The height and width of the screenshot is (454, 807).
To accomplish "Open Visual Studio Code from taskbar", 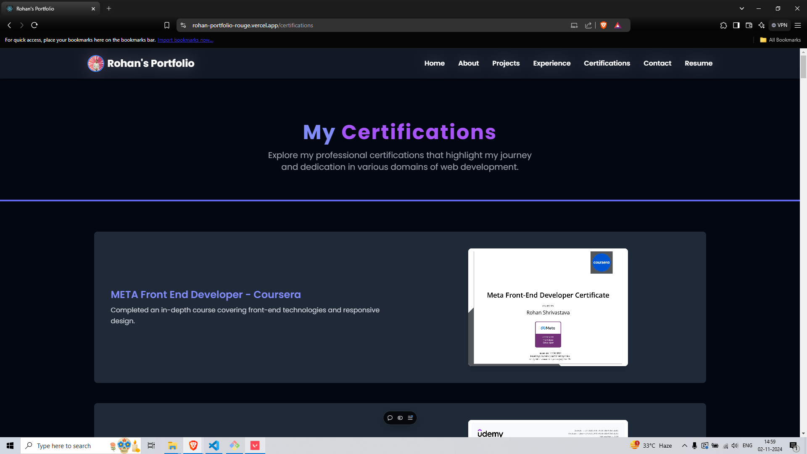I will click(214, 446).
